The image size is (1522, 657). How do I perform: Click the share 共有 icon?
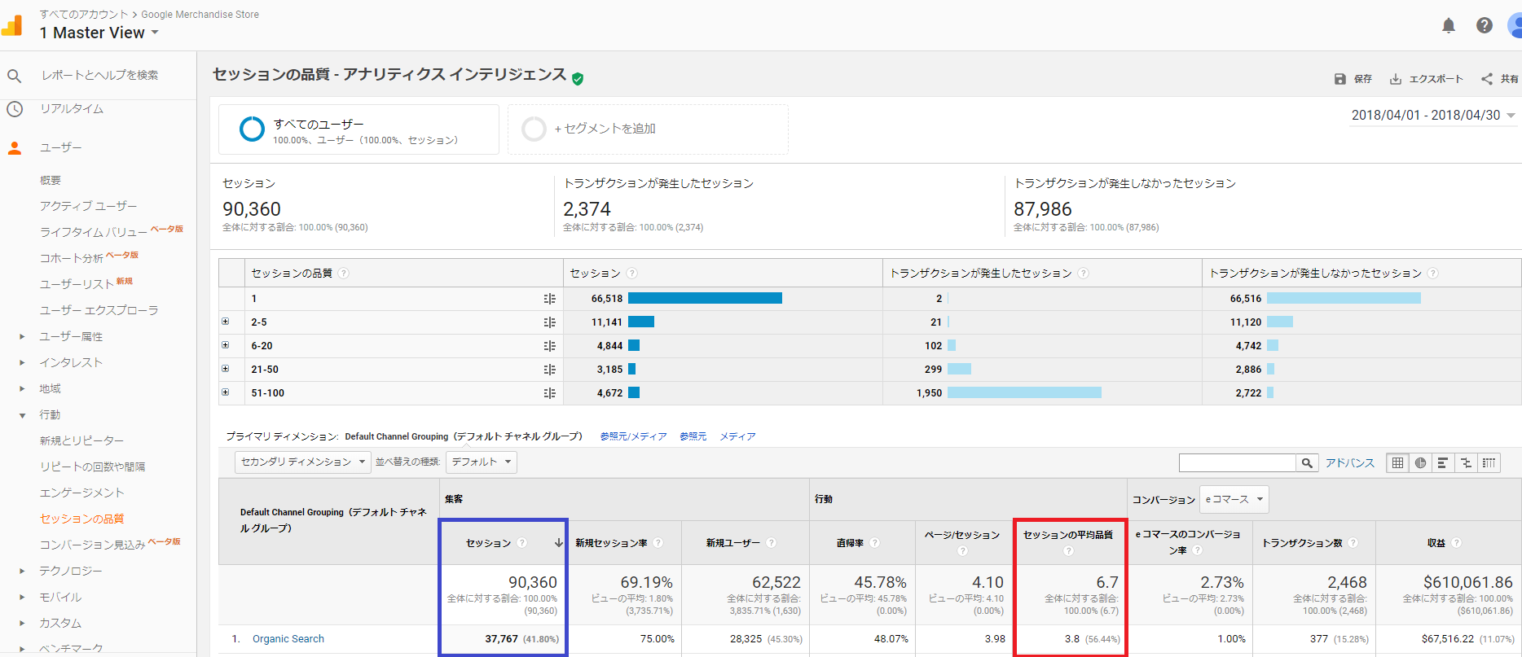click(x=1487, y=79)
